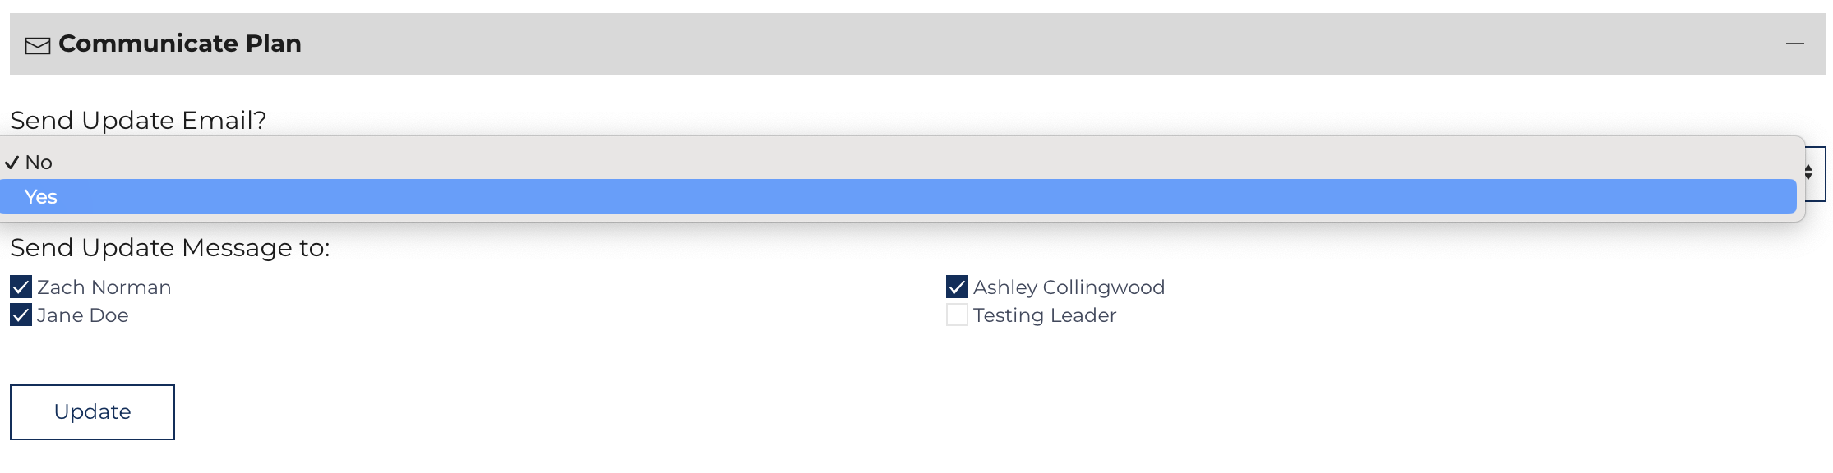
Task: Uncheck the Jane Doe checkbox
Action: click(x=21, y=315)
